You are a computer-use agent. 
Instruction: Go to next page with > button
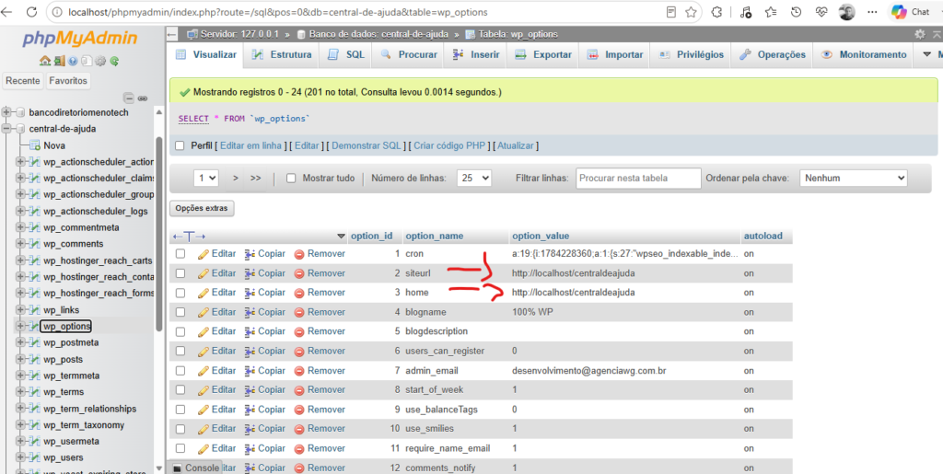click(x=236, y=179)
